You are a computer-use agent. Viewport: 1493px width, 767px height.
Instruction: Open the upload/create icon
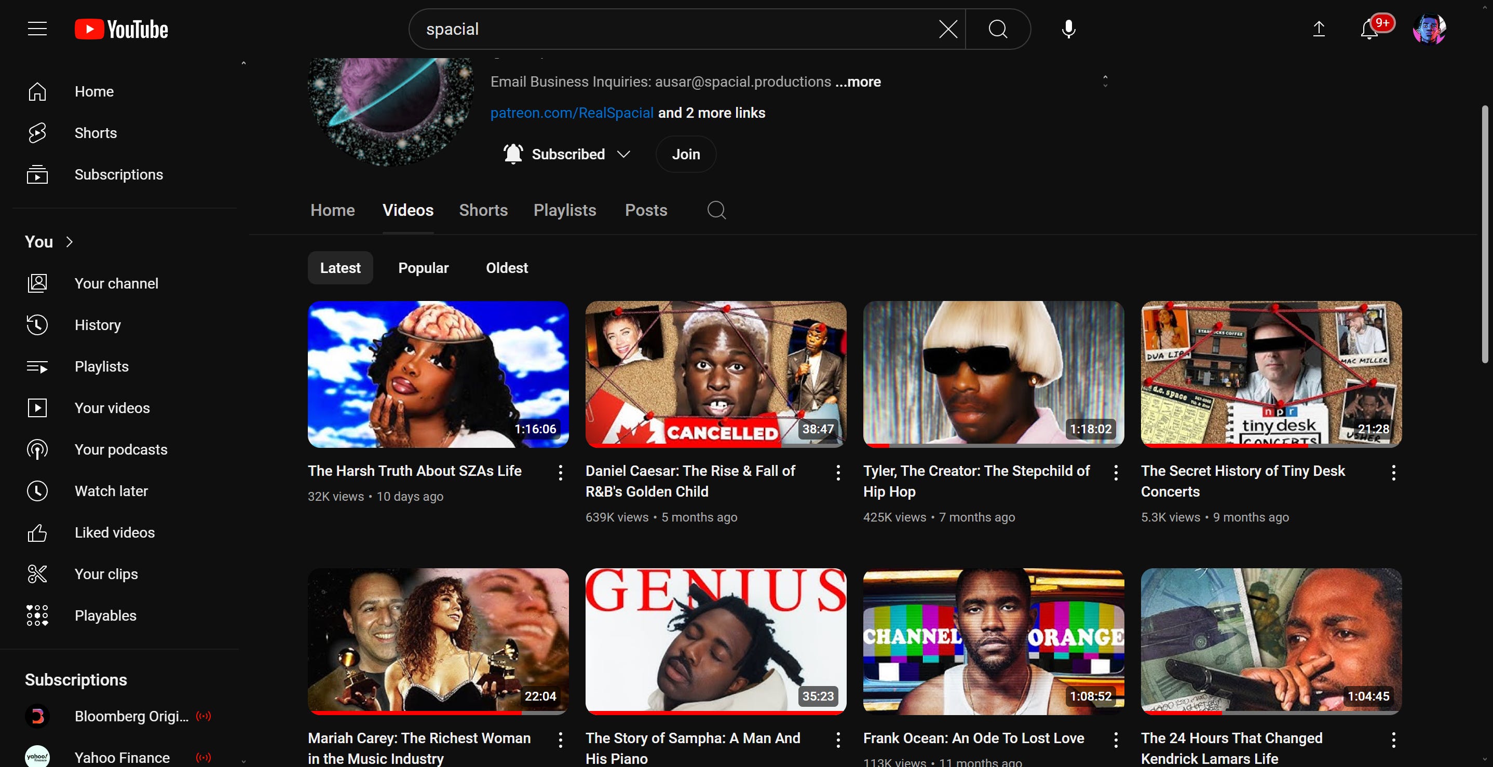pos(1319,29)
